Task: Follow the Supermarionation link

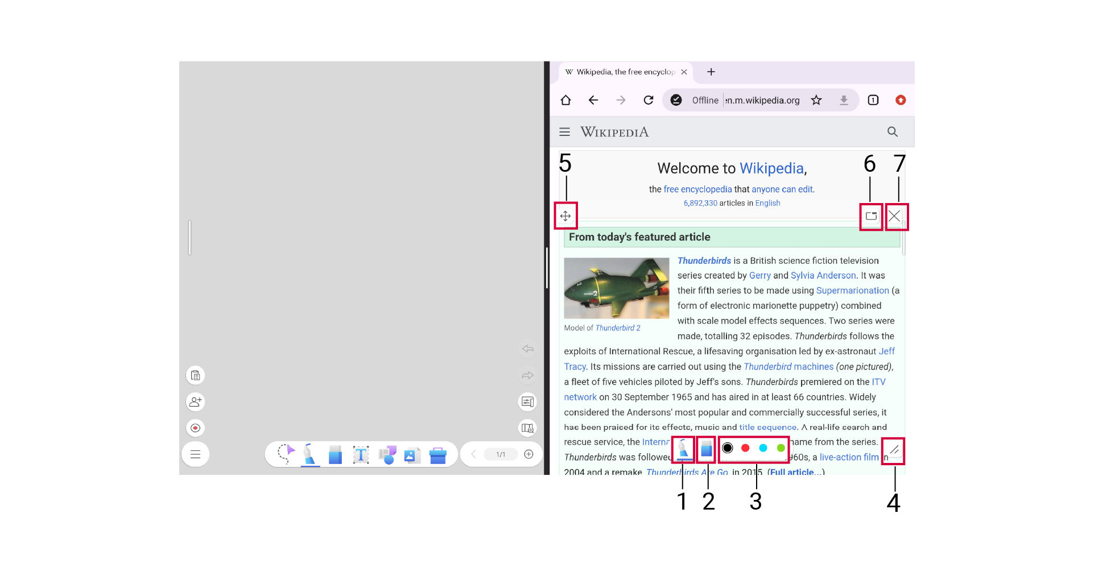Action: click(x=852, y=291)
